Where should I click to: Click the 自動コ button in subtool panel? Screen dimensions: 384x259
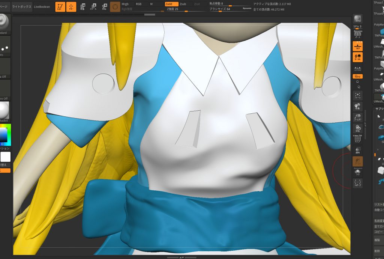[379, 210]
